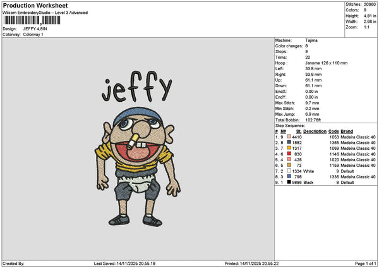379x268 pixels.
Task: Click the Machine value 'Tajima'
Action: pyautogui.click(x=311, y=40)
